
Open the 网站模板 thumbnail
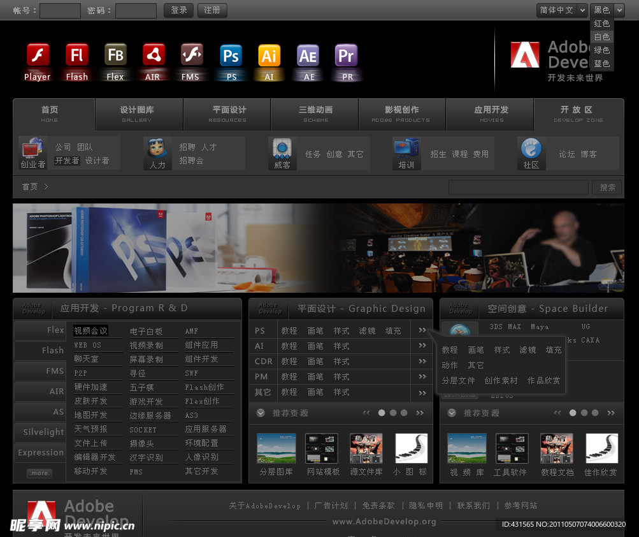322,448
